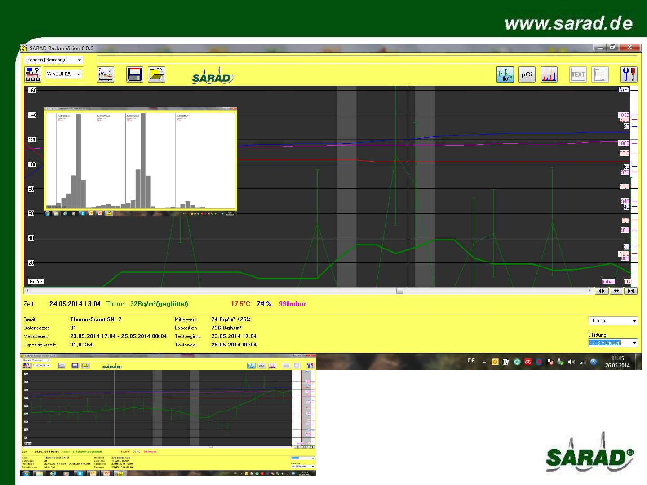Click the [°C] axis label
This screenshot has width=647, height=485.
tap(627, 281)
